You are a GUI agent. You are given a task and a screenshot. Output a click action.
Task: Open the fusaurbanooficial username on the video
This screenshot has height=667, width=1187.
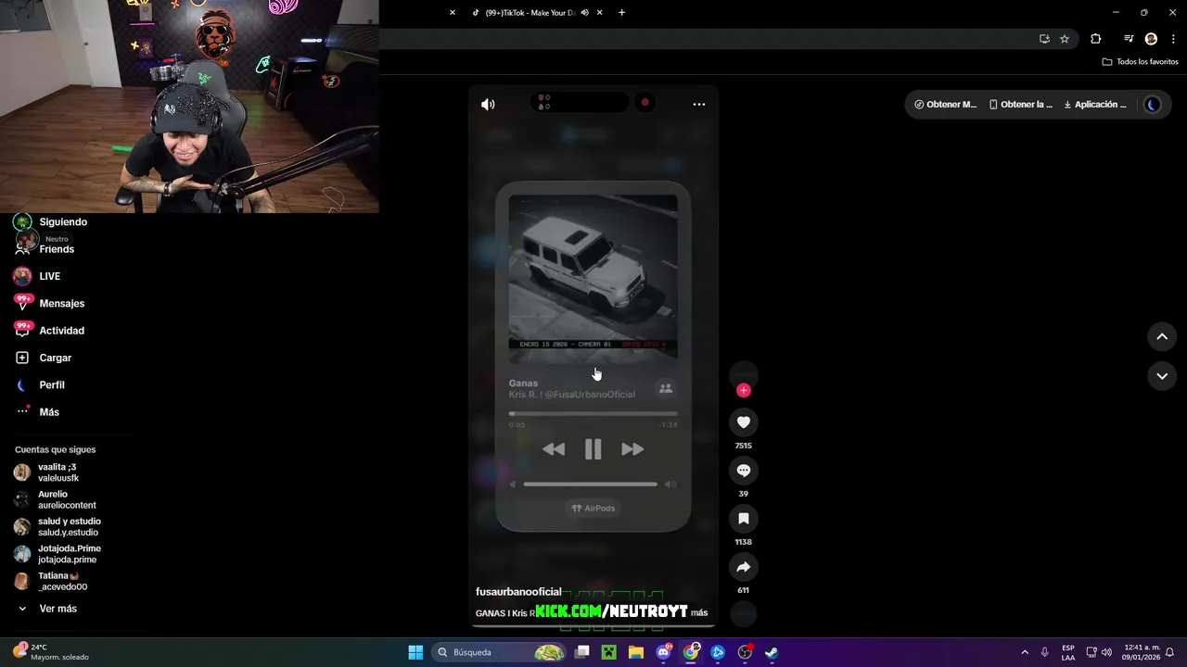(x=518, y=592)
